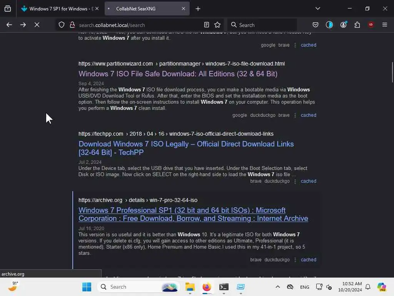Go back to previous page
The image size is (394, 296).
point(9,25)
